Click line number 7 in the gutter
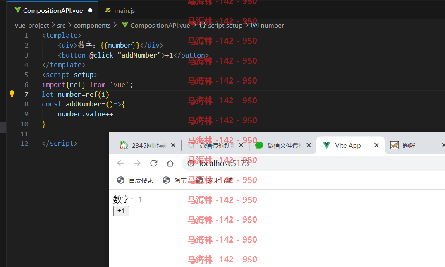This screenshot has height=267, width=445. tap(26, 94)
